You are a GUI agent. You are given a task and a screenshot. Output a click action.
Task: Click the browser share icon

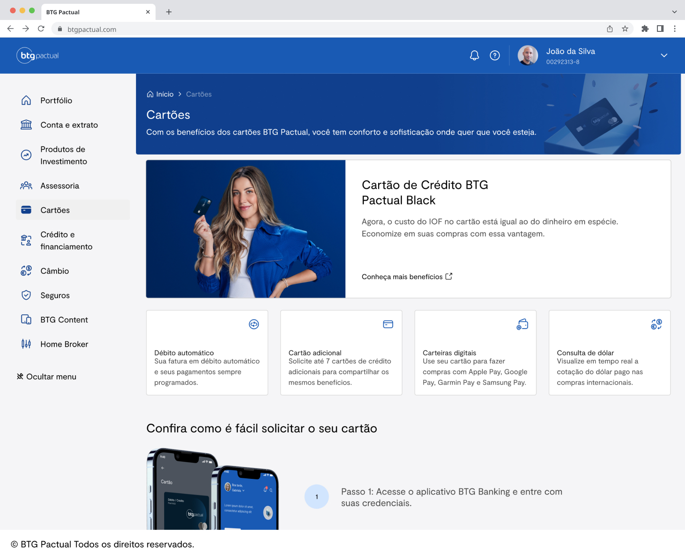tap(610, 29)
